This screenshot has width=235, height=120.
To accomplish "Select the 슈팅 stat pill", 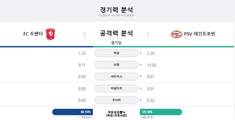I will (x=116, y=65).
